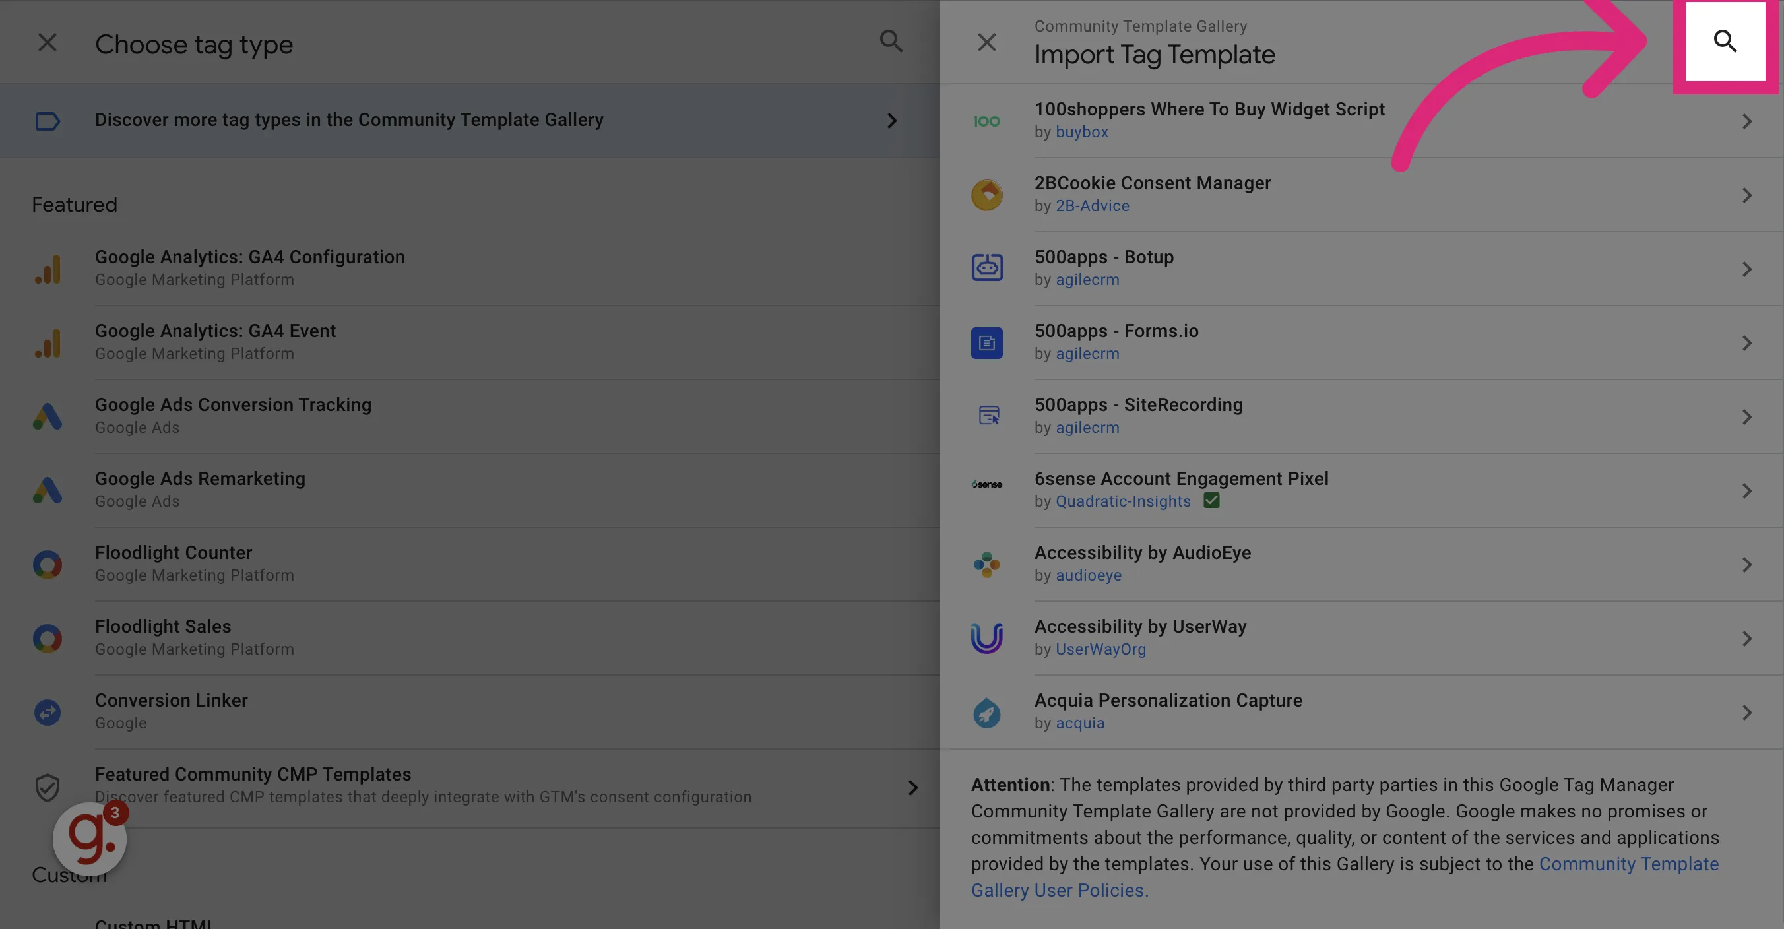Click the 500apps Botup robot icon

click(x=986, y=267)
